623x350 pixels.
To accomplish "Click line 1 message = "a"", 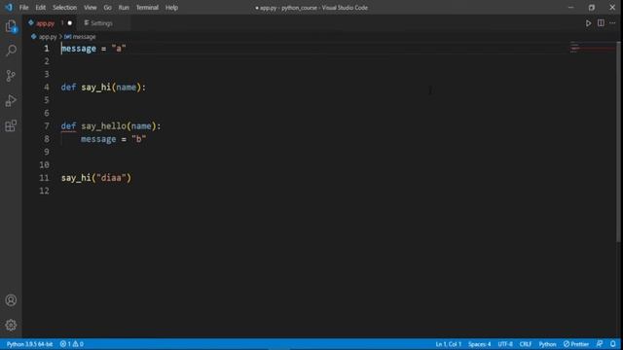I will [x=93, y=49].
